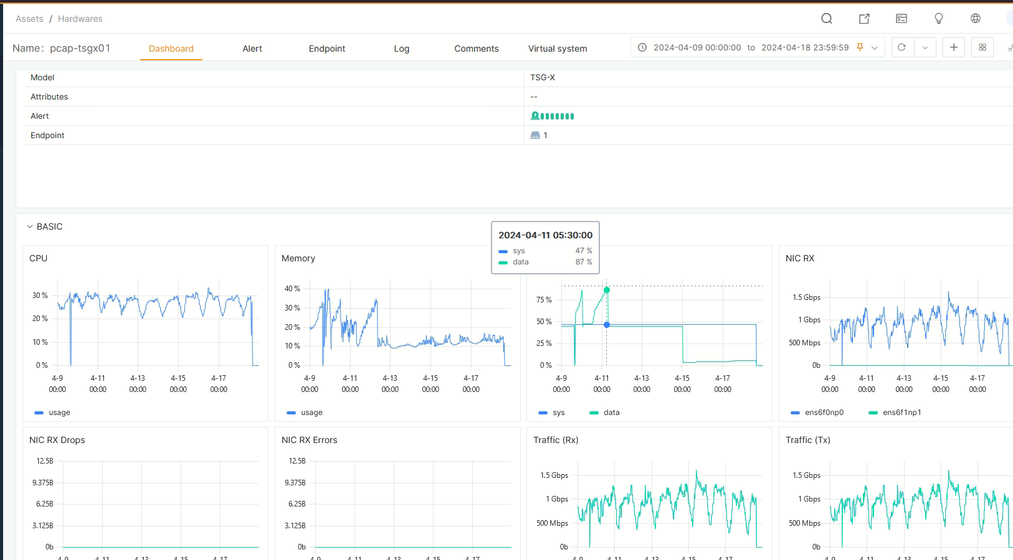The image size is (1013, 560).
Task: Click the search magnifier icon
Action: [827, 19]
